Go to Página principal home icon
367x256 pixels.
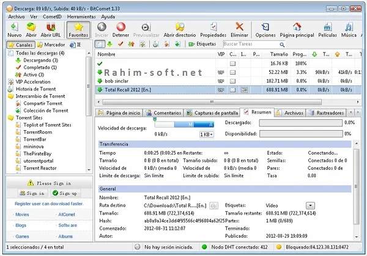297,30
